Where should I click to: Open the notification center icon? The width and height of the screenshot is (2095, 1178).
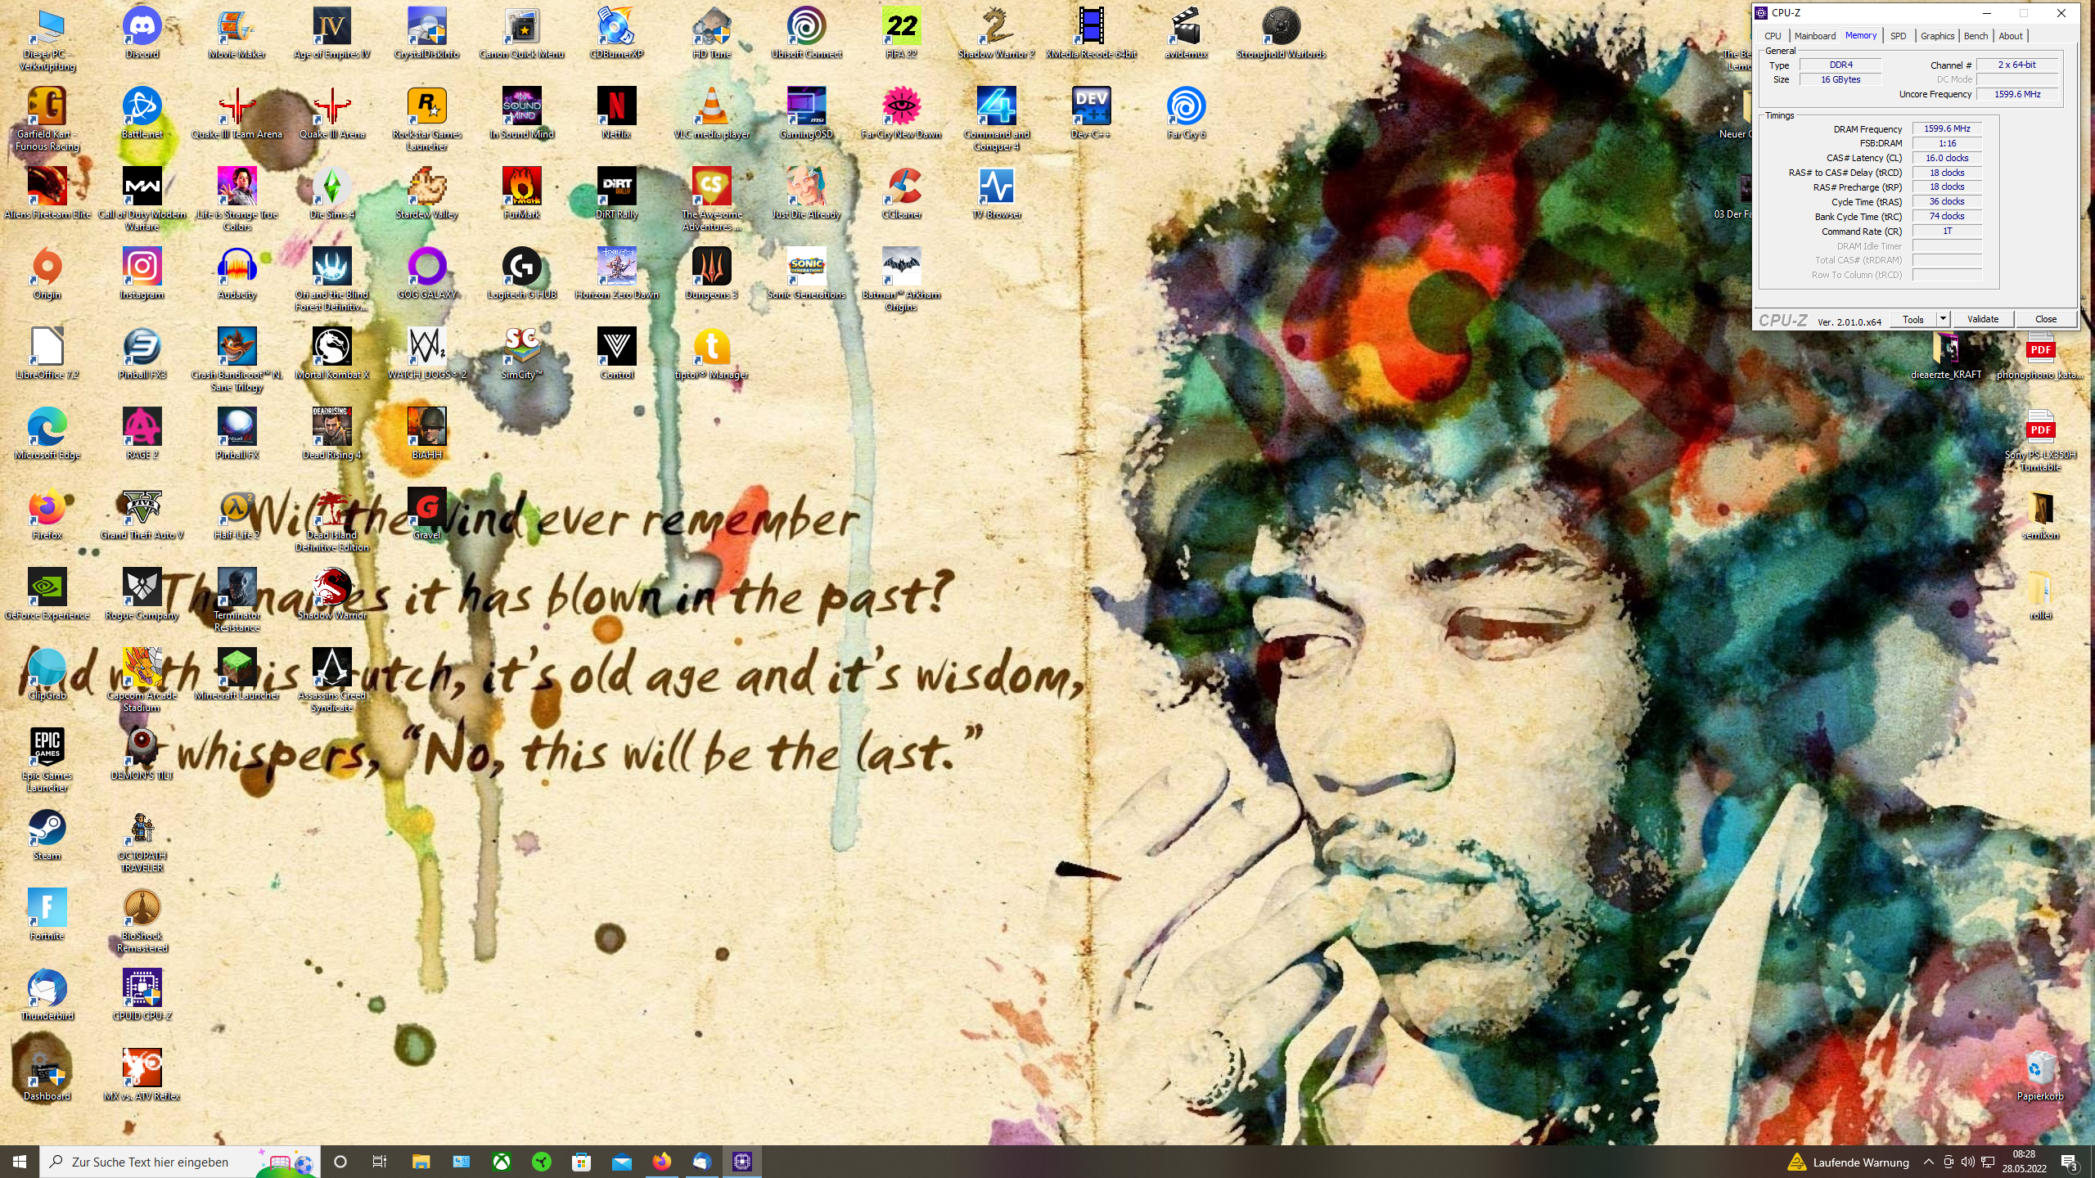point(2069,1162)
